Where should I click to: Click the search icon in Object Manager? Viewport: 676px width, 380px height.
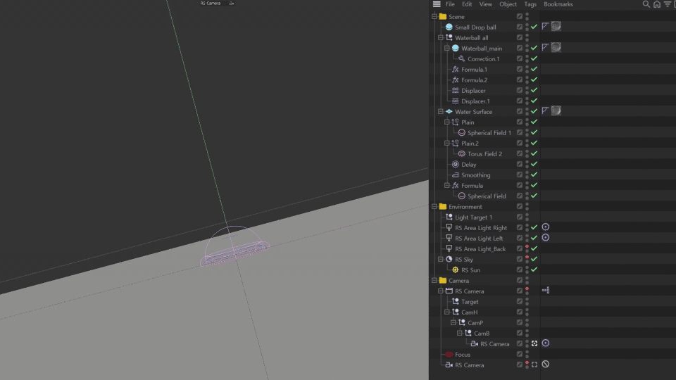(646, 4)
